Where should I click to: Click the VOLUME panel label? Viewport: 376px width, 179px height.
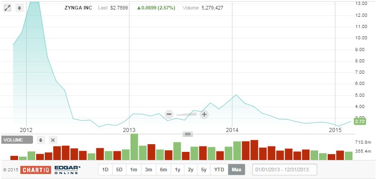pos(17,140)
